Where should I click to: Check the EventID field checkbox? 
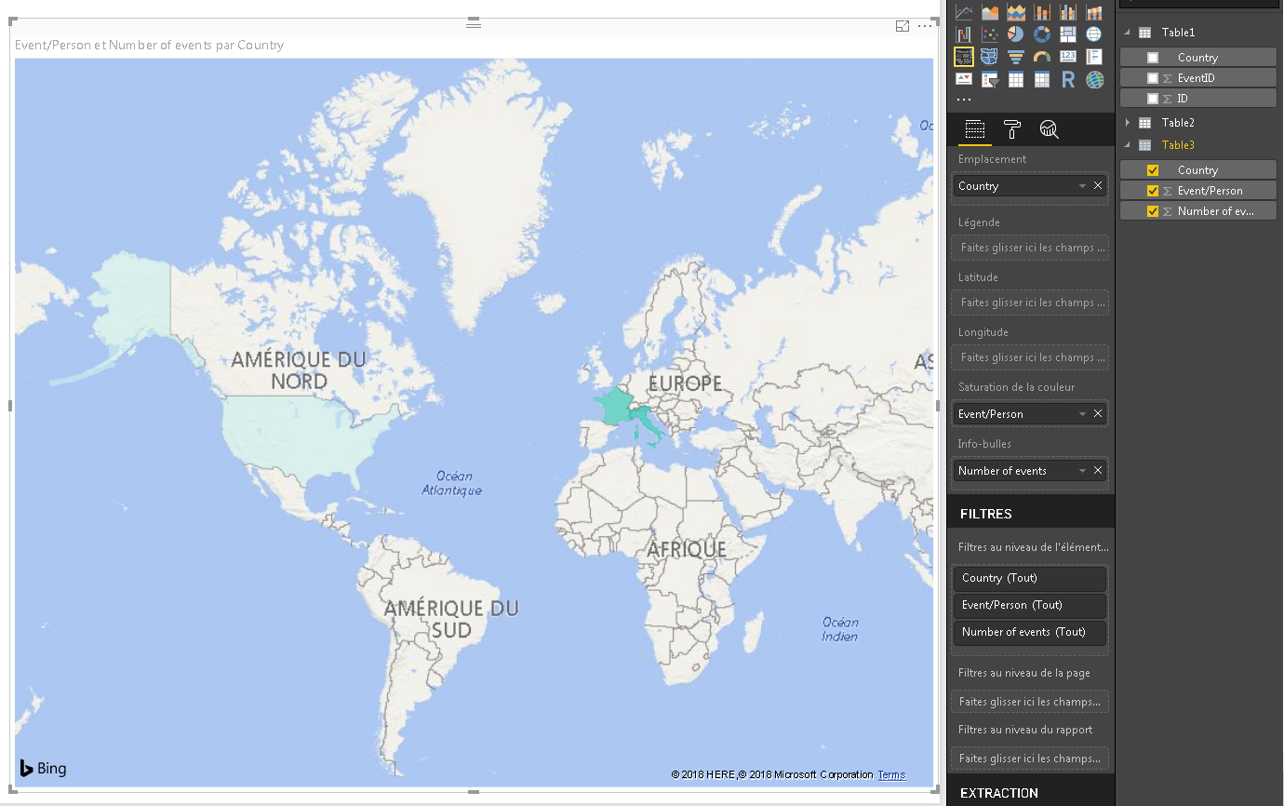[1153, 78]
